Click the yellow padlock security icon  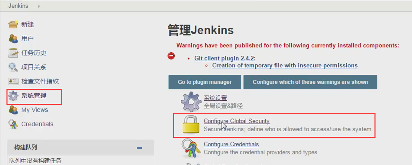coord(191,124)
